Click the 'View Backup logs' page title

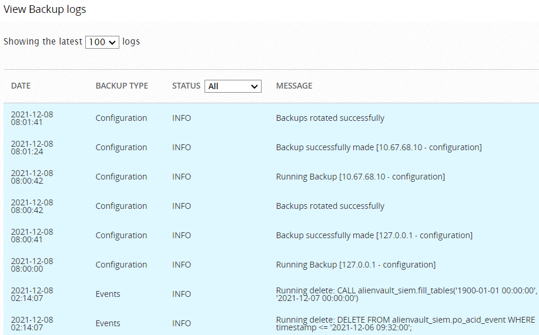45,9
